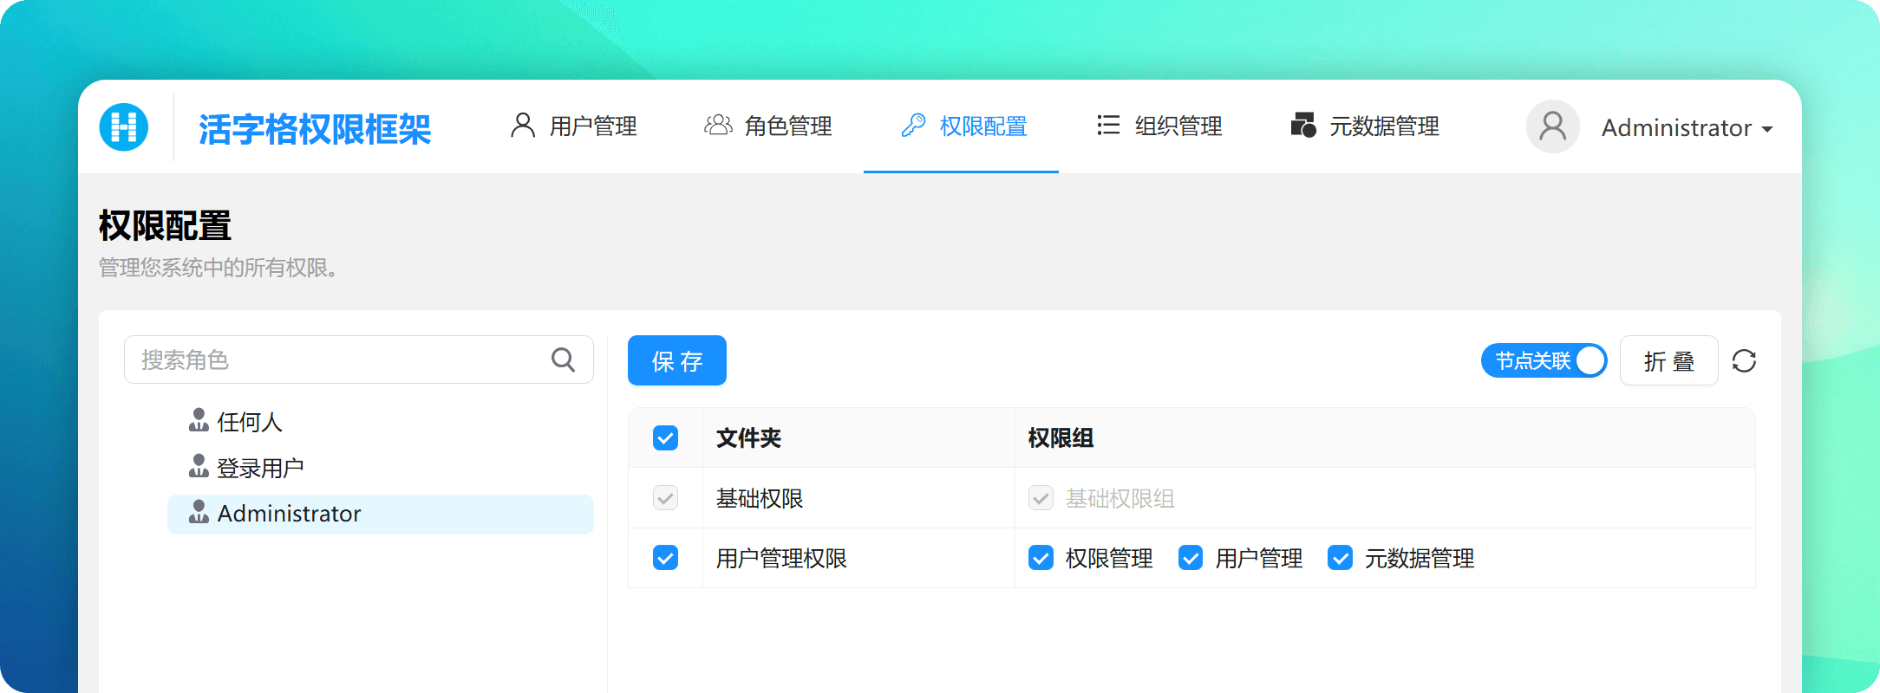This screenshot has width=1880, height=693.
Task: Uncheck the 权限管理 permission group checkbox
Action: (1041, 558)
